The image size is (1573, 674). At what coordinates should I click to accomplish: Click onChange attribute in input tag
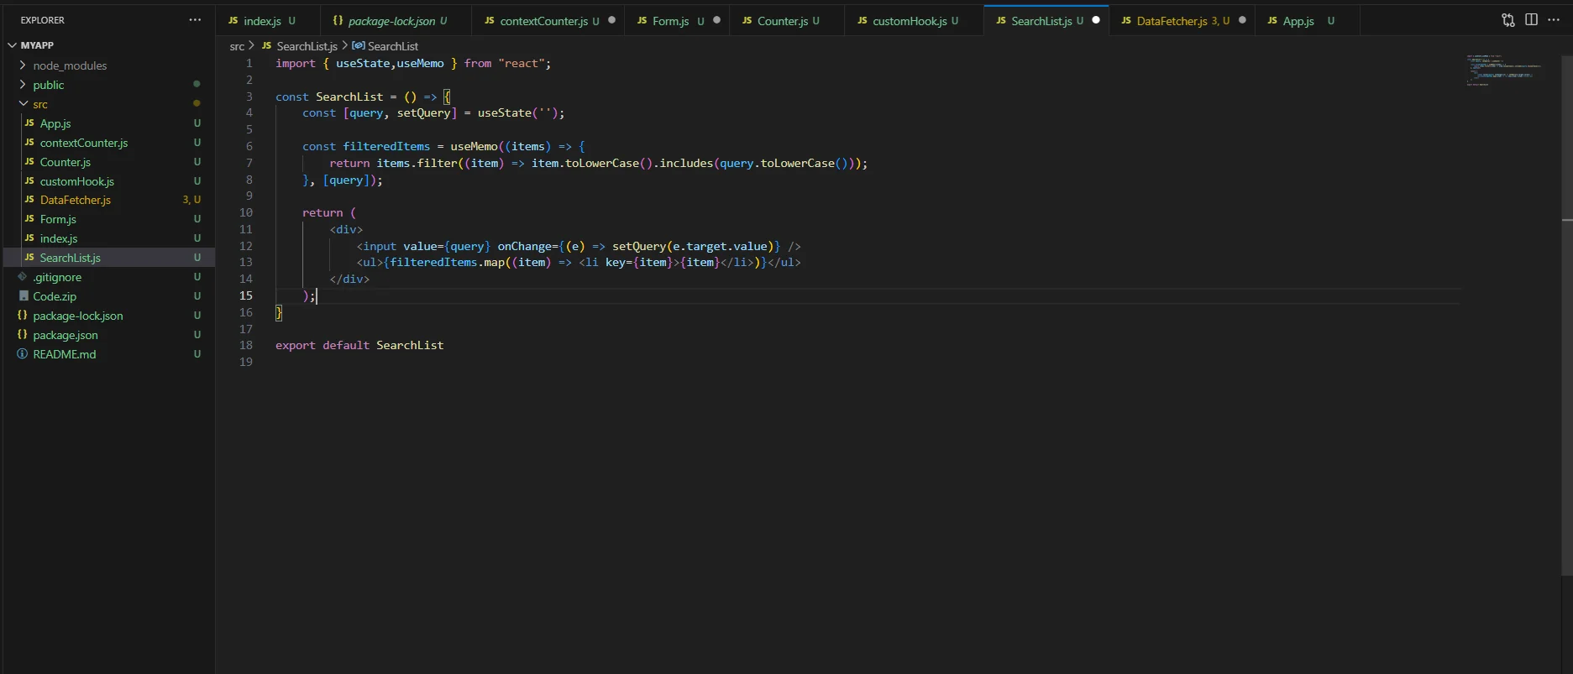point(524,246)
